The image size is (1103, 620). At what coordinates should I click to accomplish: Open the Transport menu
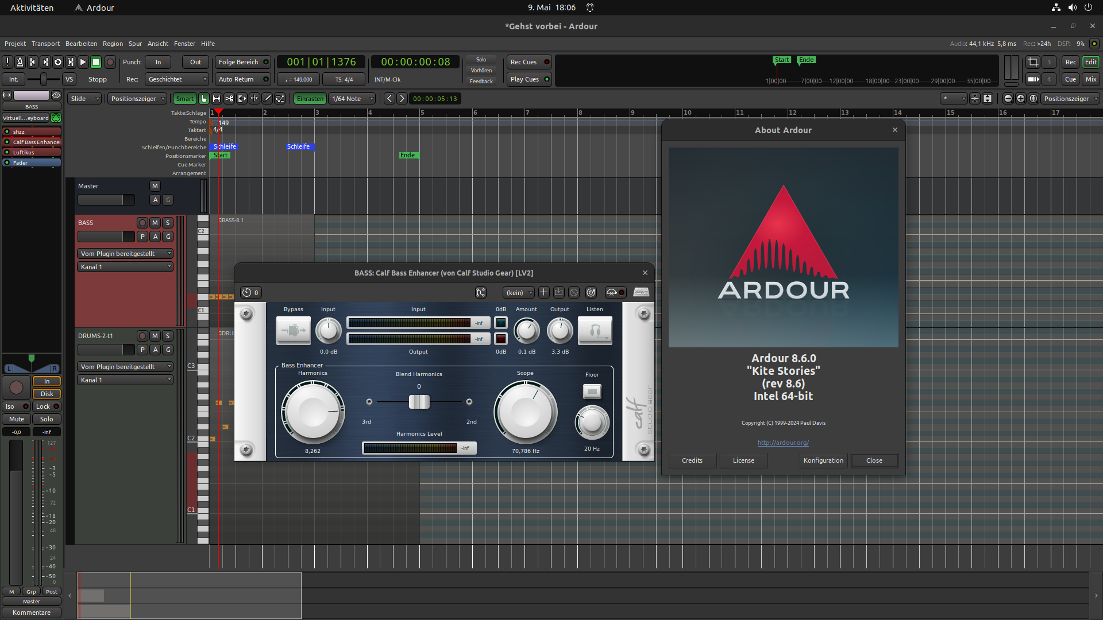tap(45, 44)
